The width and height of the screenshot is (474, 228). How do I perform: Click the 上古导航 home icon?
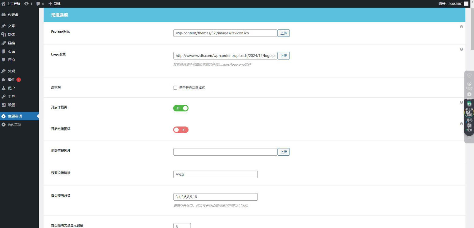click(x=3, y=4)
